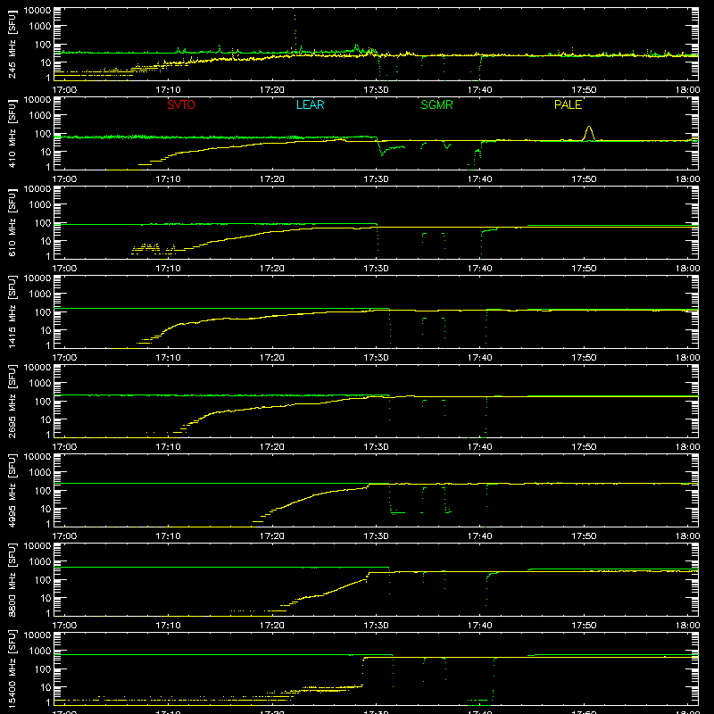Screen dimensions: 714x714
Task: Click the 17:10 tick under the 2695 MHz plot
Action: [x=168, y=447]
